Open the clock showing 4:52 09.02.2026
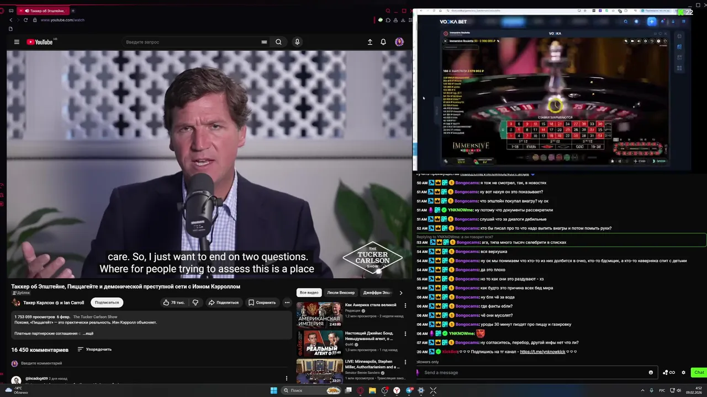Screen dimensions: 707x397 (694, 390)
